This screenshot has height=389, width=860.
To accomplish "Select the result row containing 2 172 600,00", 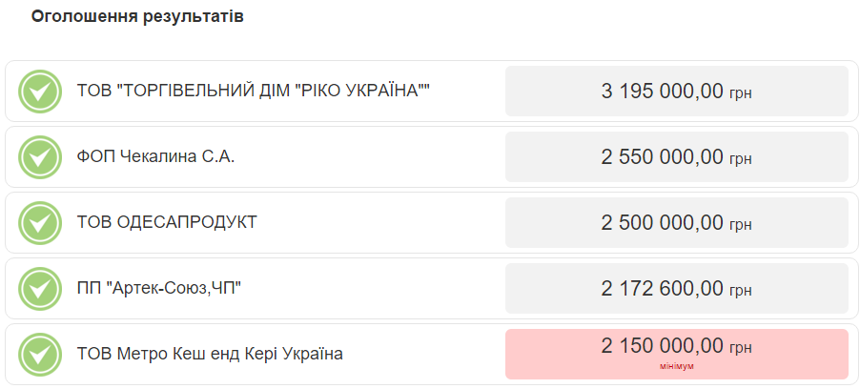I will point(432,289).
